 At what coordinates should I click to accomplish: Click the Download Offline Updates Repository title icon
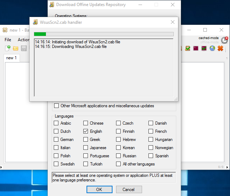point(52,5)
